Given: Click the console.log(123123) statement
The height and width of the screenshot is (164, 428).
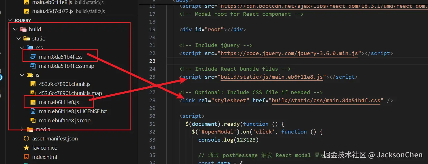Looking at the screenshot, I should point(229,140).
